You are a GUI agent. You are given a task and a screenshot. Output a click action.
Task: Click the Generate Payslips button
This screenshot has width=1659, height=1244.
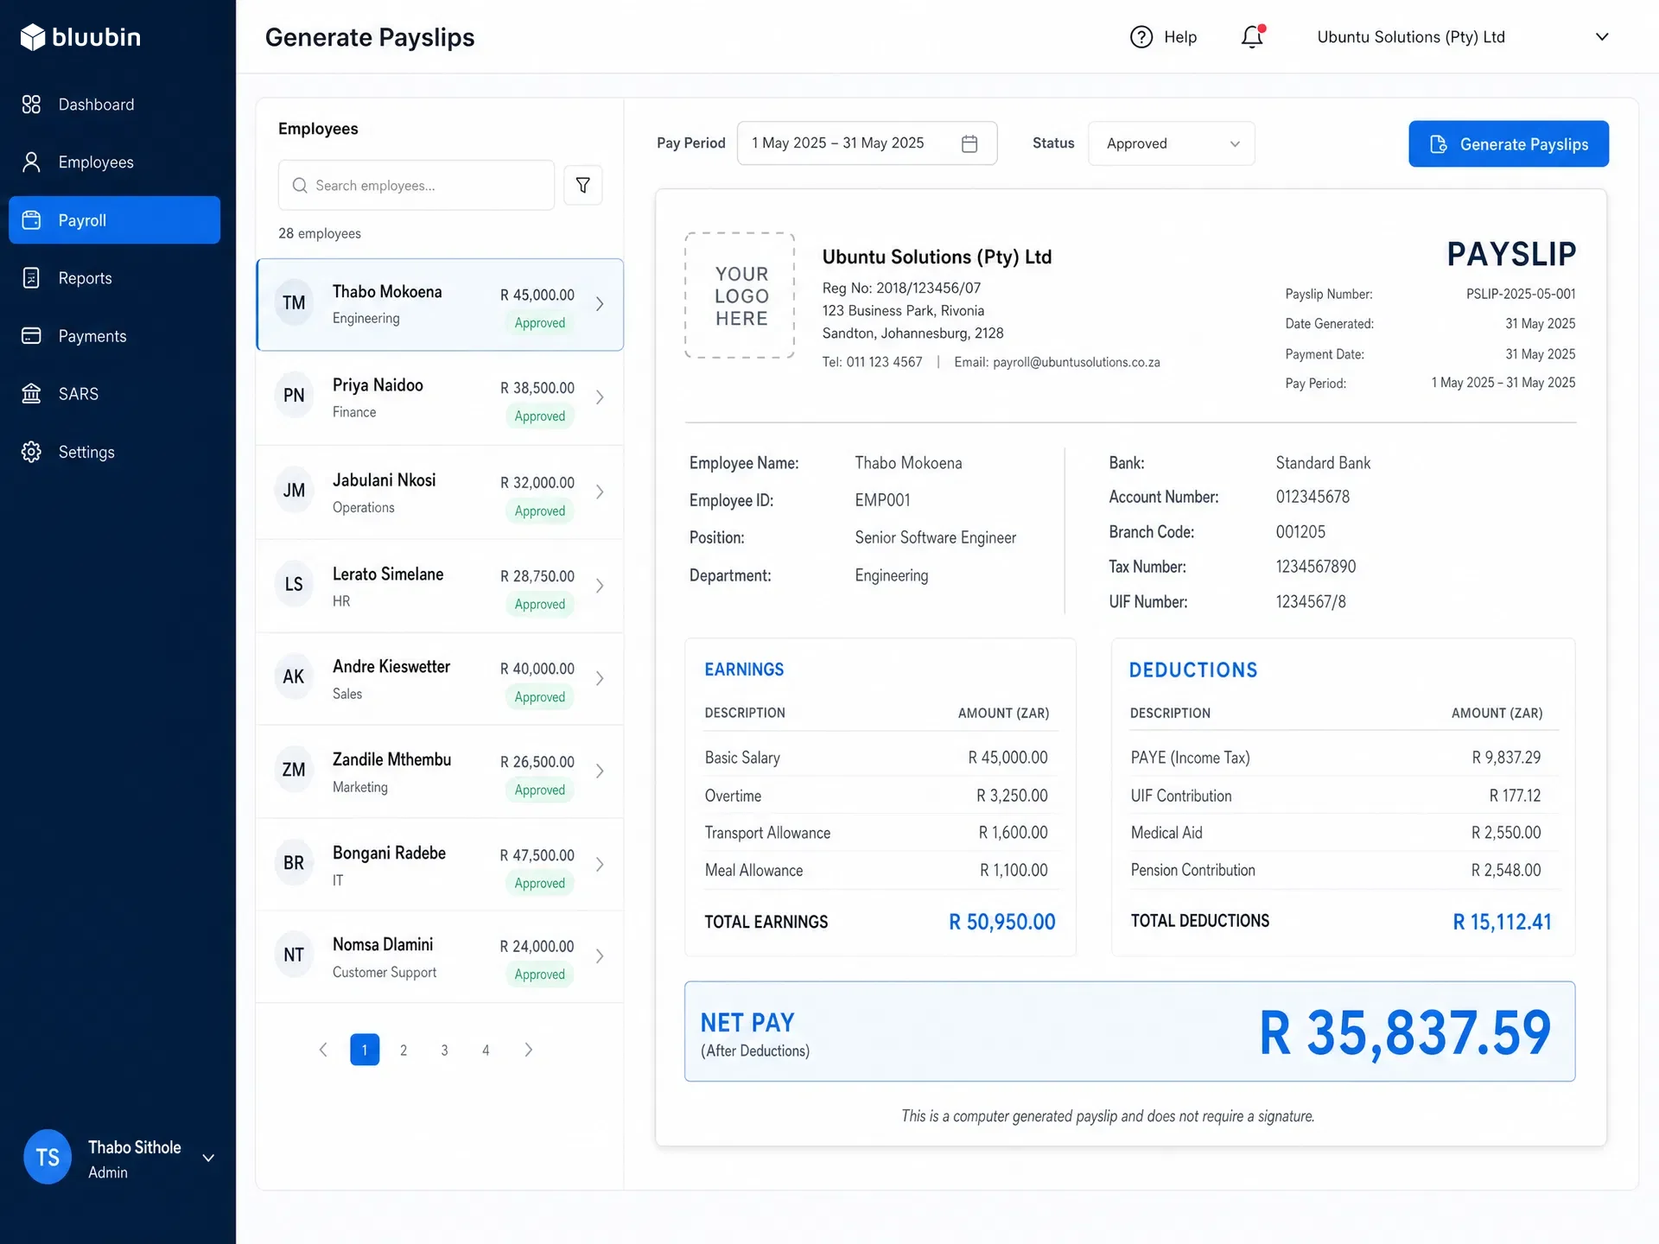(x=1509, y=143)
